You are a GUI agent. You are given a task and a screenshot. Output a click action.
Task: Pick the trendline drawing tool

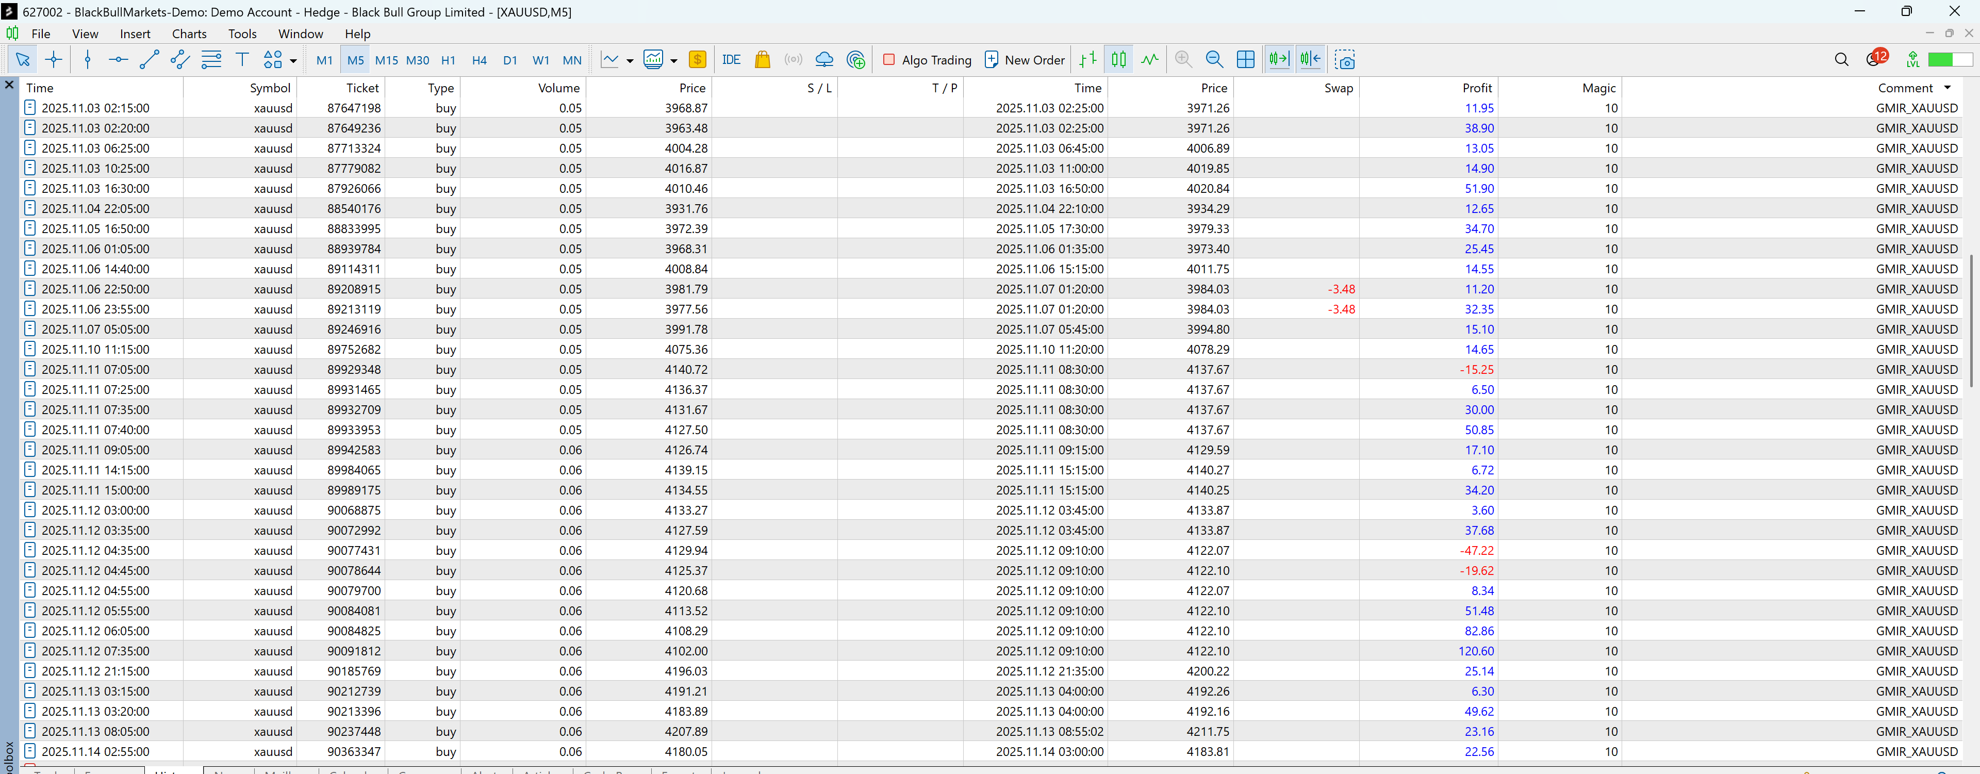(149, 60)
